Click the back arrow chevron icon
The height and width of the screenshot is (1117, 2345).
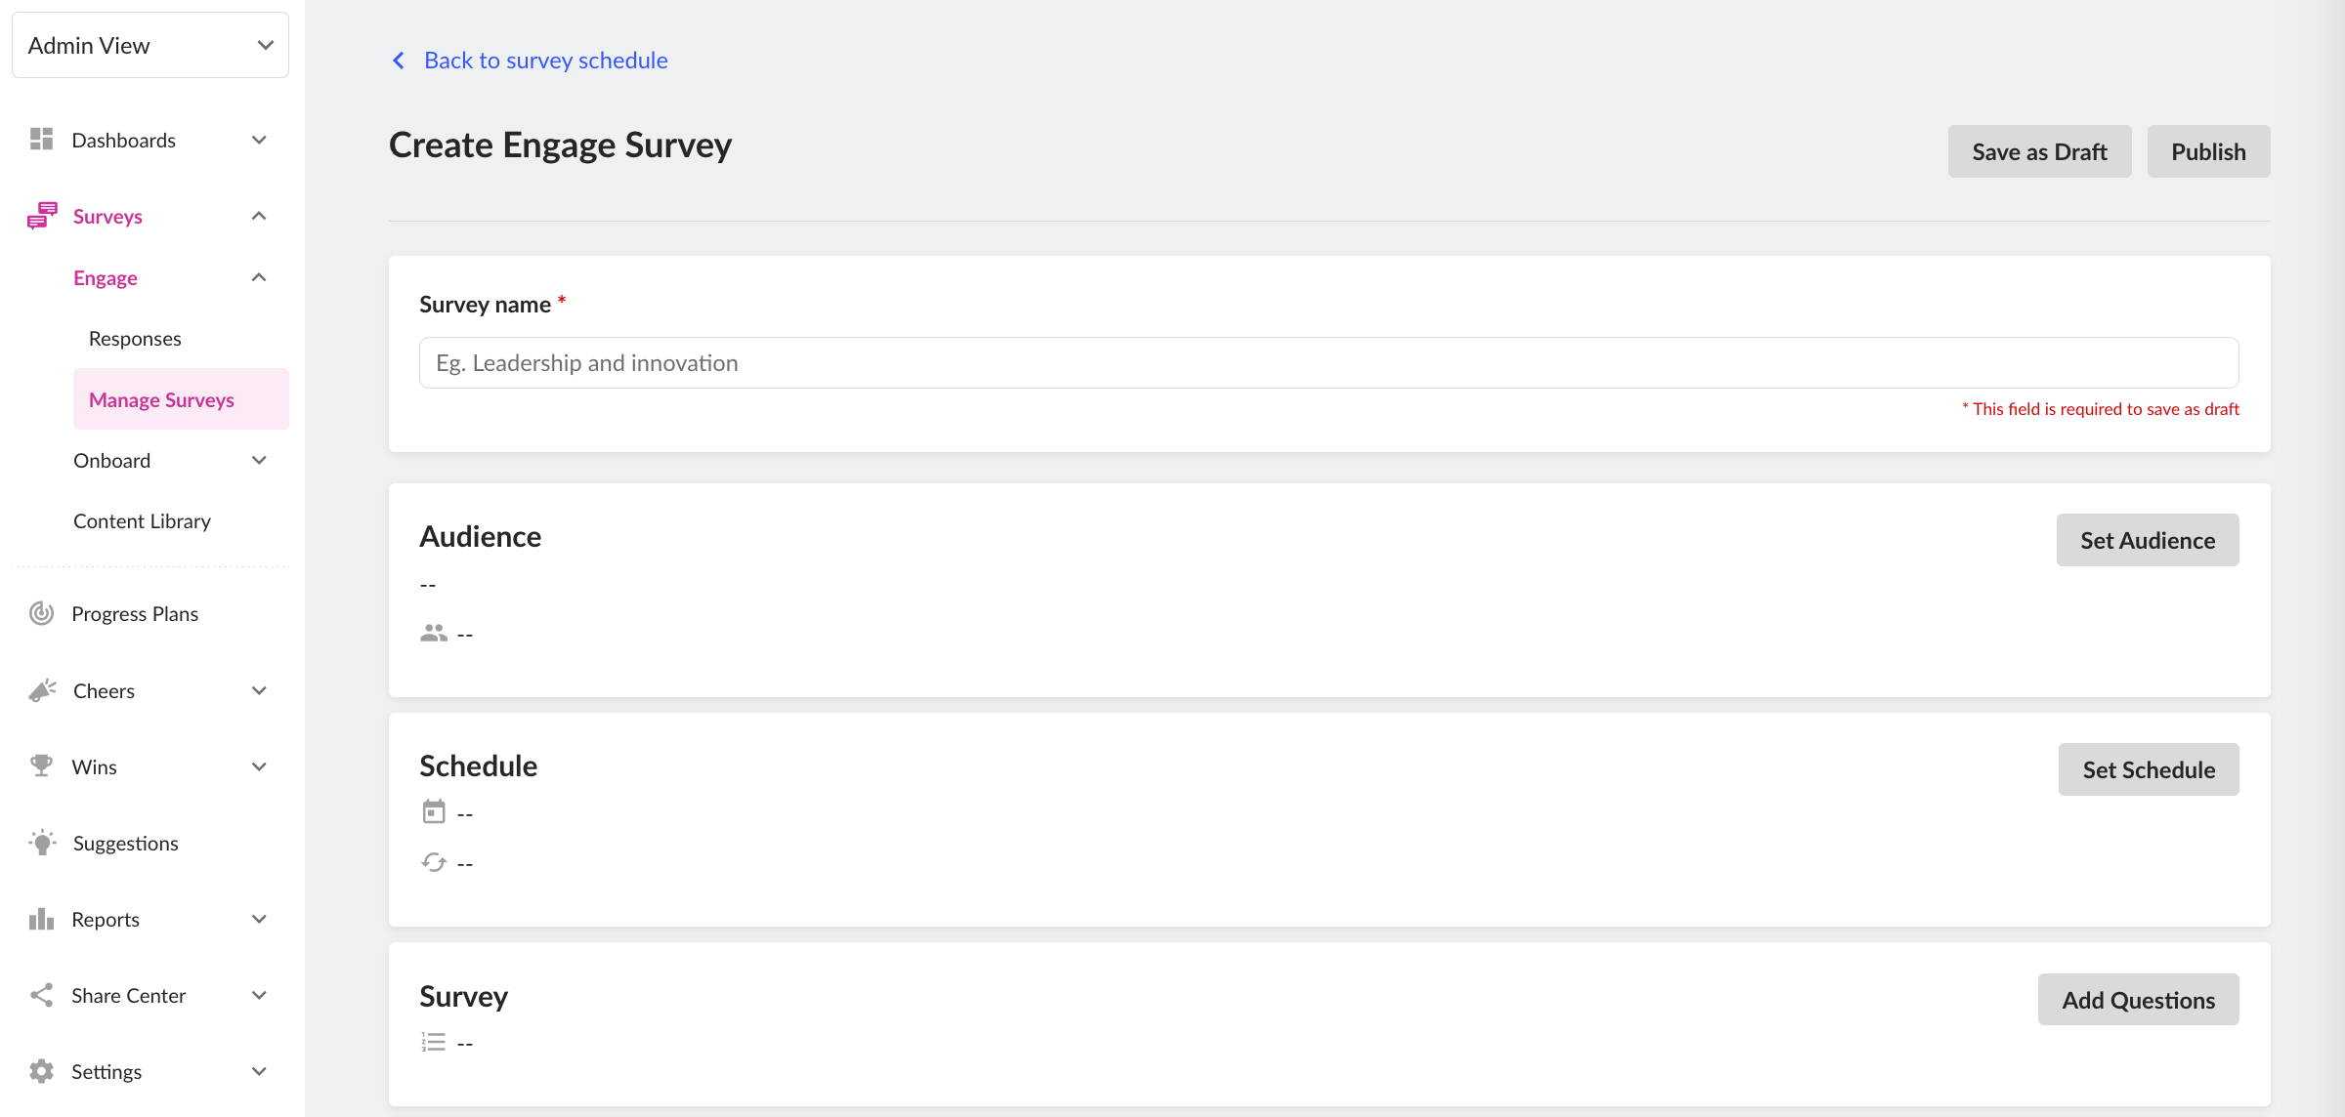click(399, 61)
